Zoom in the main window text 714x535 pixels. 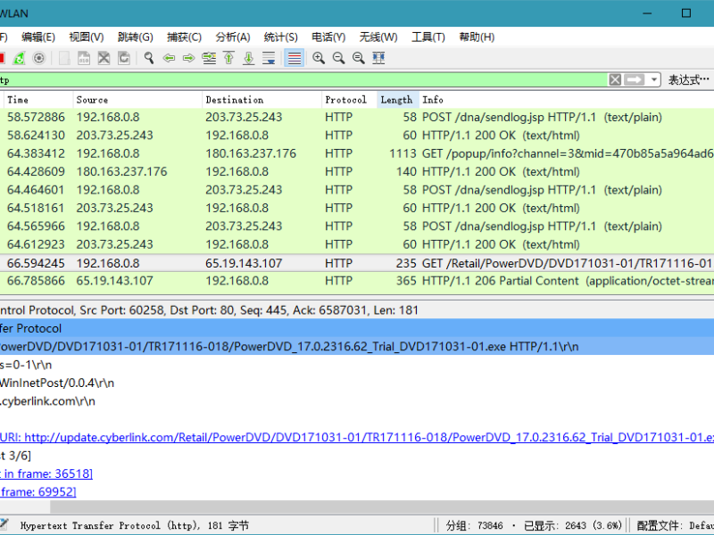[x=319, y=58]
